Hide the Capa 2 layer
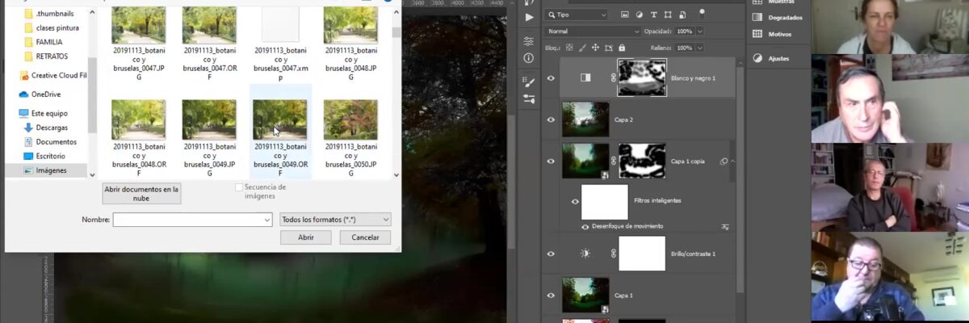This screenshot has width=969, height=323. click(551, 120)
